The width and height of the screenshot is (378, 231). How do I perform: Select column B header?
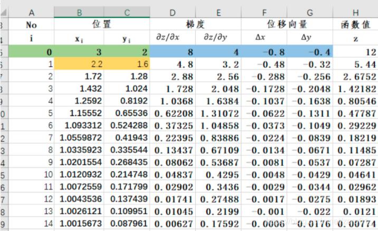pyautogui.click(x=79, y=13)
